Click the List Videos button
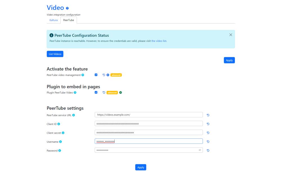Viewport: 281px width, 173px height. point(55,54)
